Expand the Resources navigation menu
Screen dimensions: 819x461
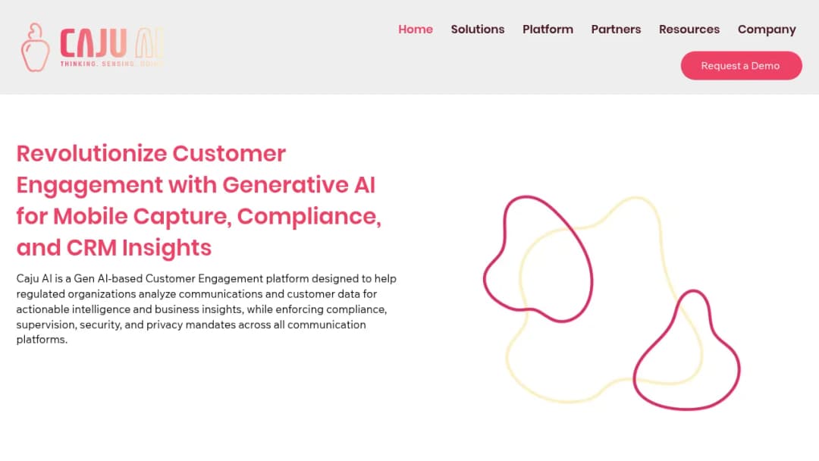[689, 30]
